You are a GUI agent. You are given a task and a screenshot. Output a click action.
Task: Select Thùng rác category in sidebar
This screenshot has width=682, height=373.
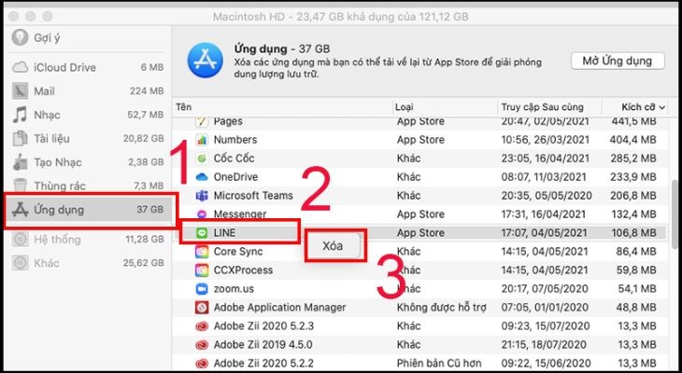click(x=60, y=186)
